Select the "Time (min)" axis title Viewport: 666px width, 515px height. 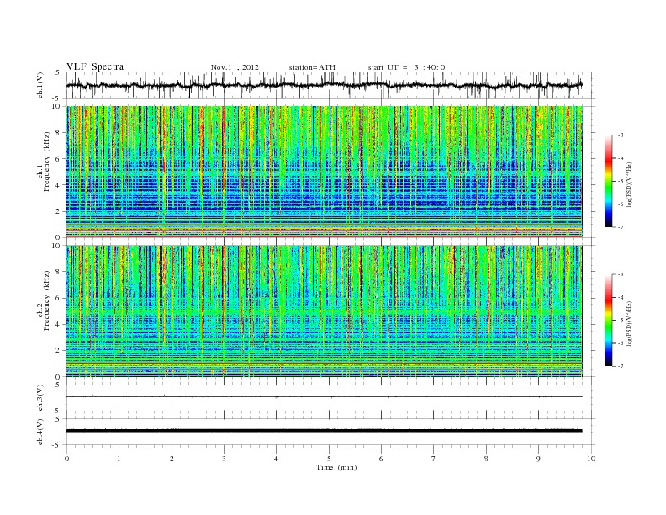pyautogui.click(x=336, y=467)
